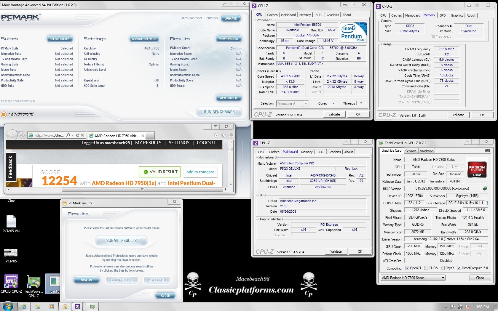This screenshot has height=311, width=498.
Task: Open About tab in CPU-Z CPU window
Action: tap(347, 15)
